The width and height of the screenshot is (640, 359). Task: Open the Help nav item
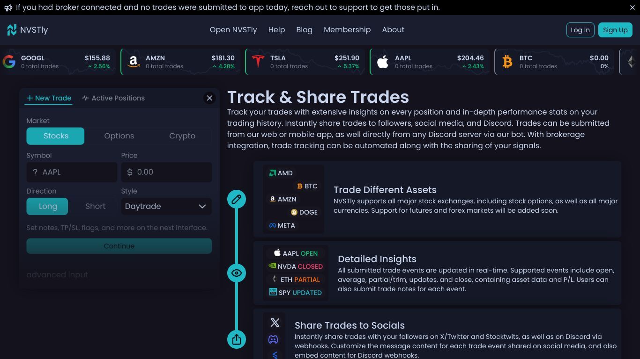[276, 30]
